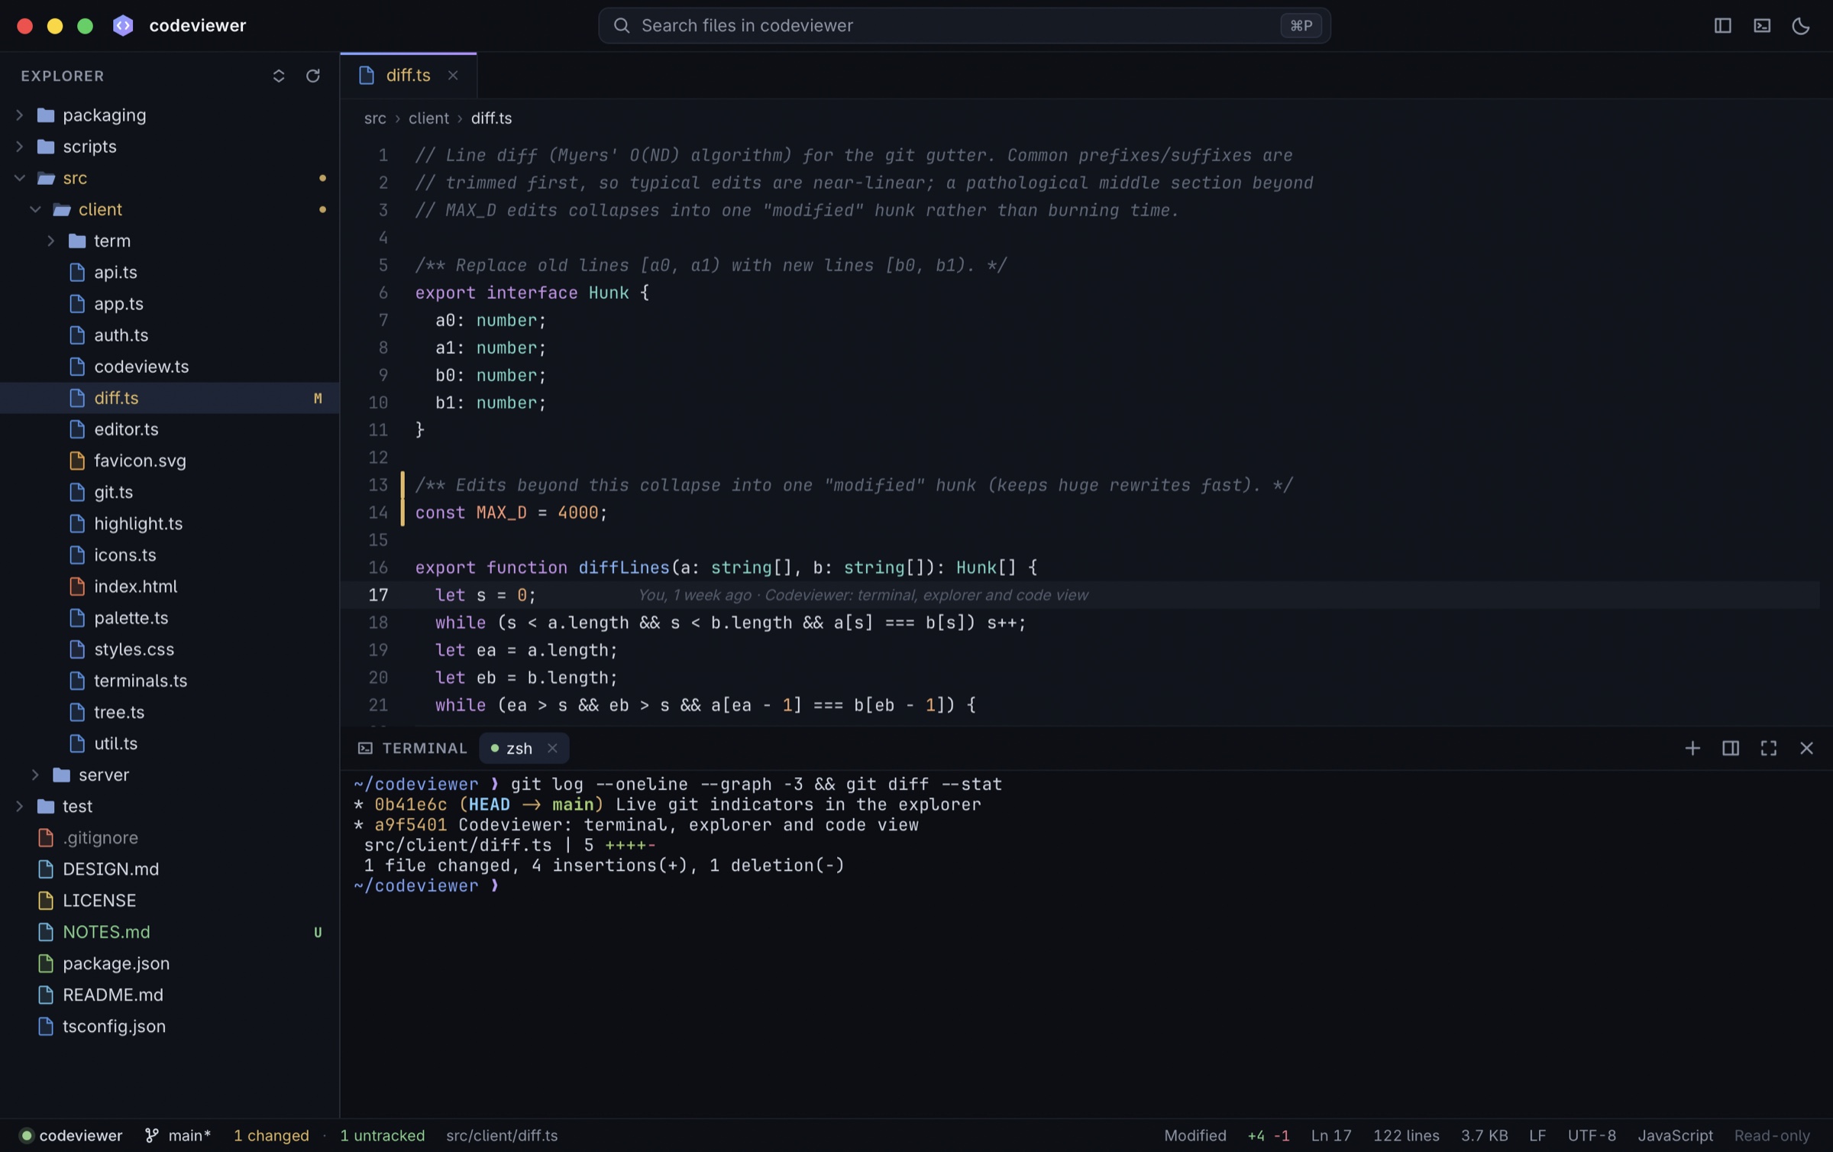Click the ⌘P shortcut badge
The width and height of the screenshot is (1833, 1152).
[x=1301, y=25]
